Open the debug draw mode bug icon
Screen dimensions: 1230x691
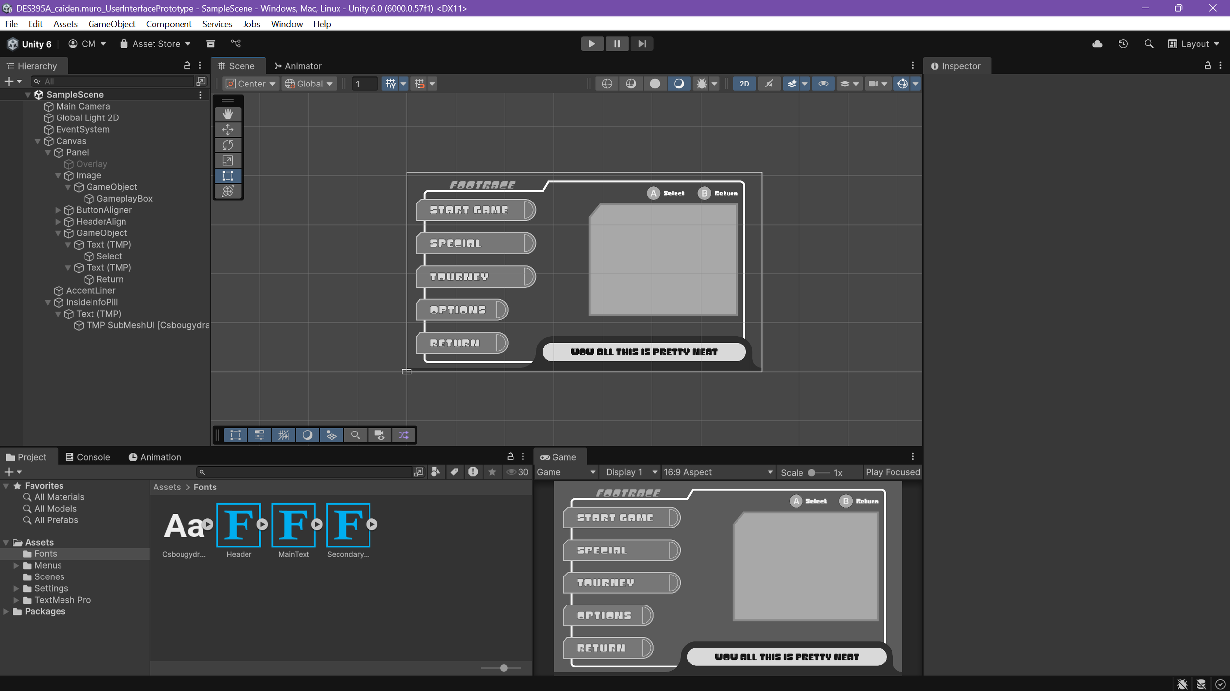pyautogui.click(x=701, y=84)
